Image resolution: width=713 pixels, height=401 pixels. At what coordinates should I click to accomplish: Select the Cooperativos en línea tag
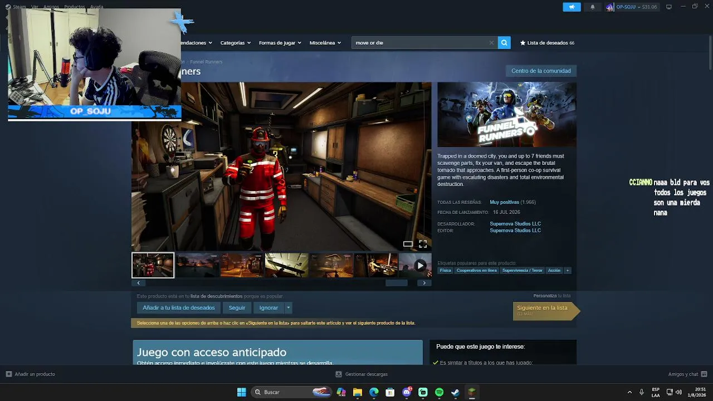pos(477,271)
